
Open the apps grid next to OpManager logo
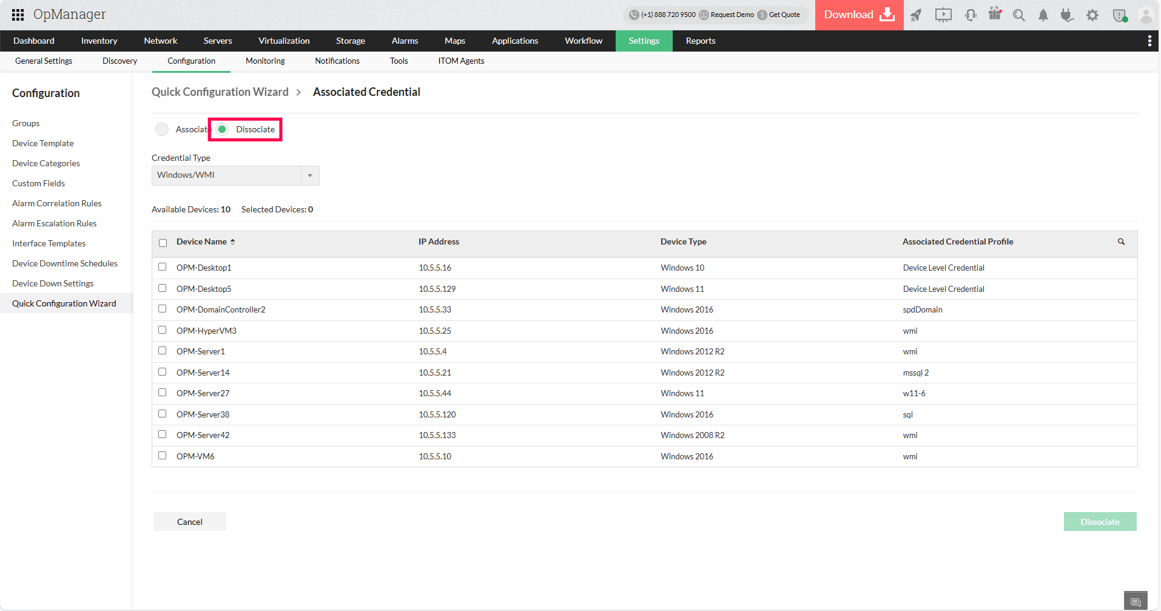pyautogui.click(x=18, y=15)
